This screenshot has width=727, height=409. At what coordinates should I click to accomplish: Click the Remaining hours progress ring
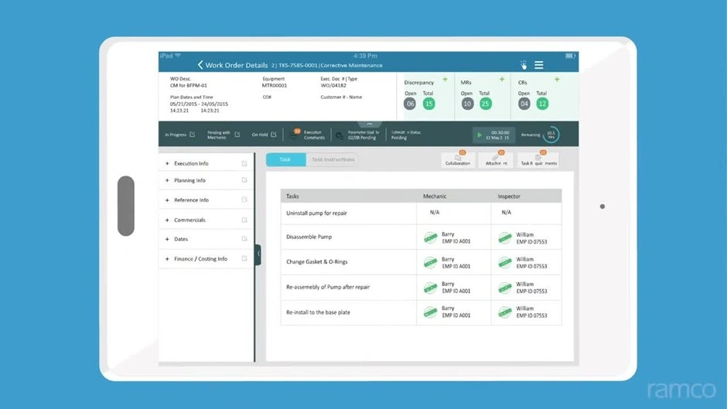point(551,135)
